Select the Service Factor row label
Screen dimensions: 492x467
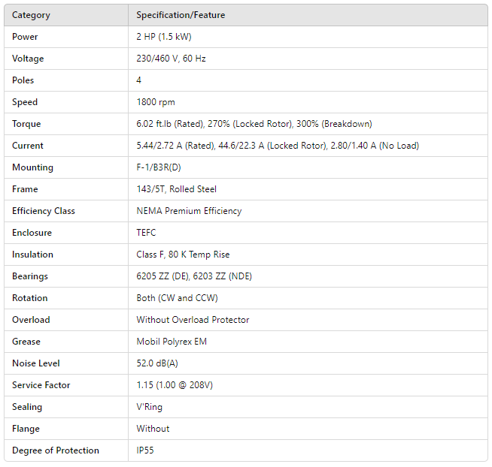(41, 385)
